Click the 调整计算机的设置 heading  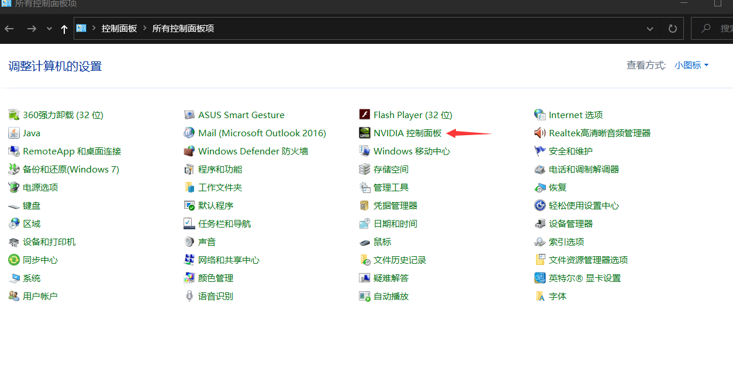pos(55,66)
